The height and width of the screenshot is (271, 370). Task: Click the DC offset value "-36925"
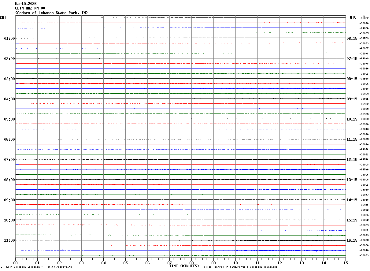click(x=364, y=114)
